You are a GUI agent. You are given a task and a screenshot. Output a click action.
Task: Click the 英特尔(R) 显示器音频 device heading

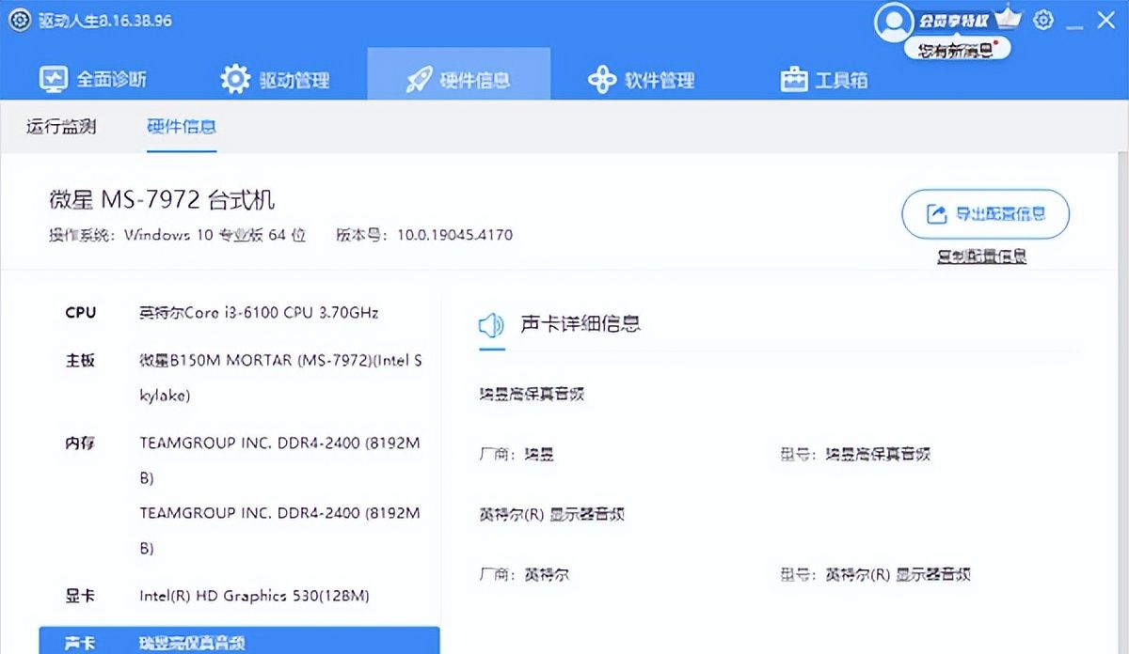[551, 514]
